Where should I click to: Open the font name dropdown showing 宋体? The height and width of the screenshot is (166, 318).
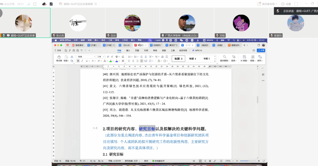coord(86,57)
